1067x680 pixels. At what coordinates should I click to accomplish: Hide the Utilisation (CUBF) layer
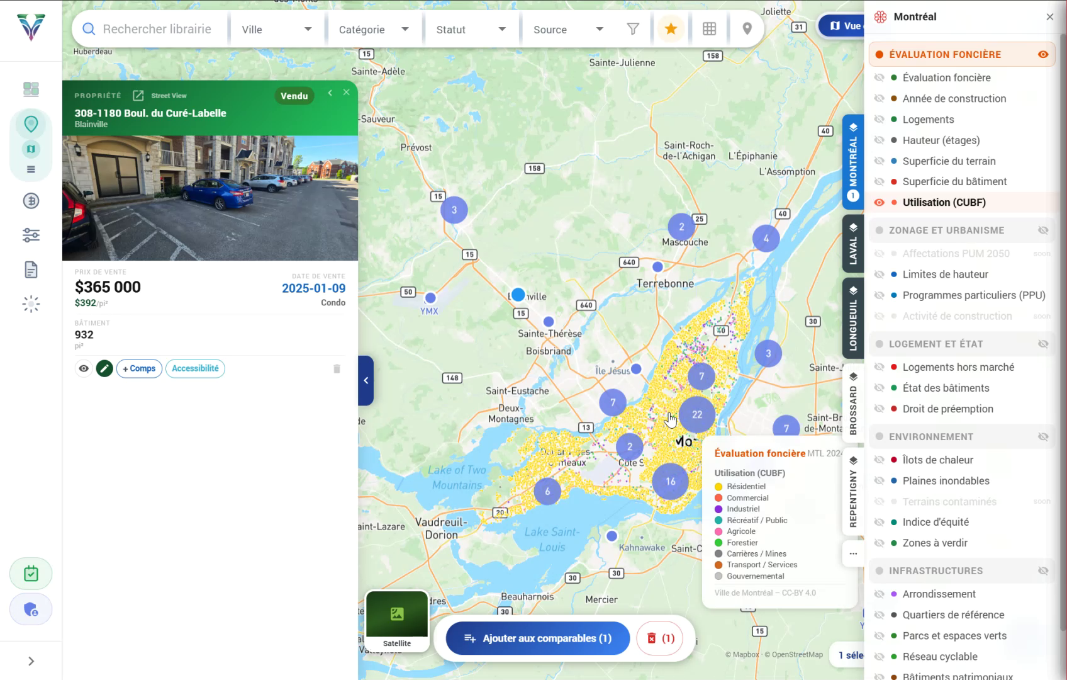(x=880, y=202)
